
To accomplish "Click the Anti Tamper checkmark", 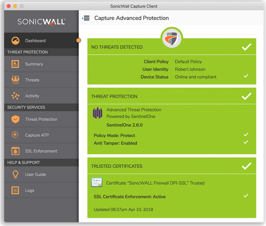I will pyautogui.click(x=246, y=142).
